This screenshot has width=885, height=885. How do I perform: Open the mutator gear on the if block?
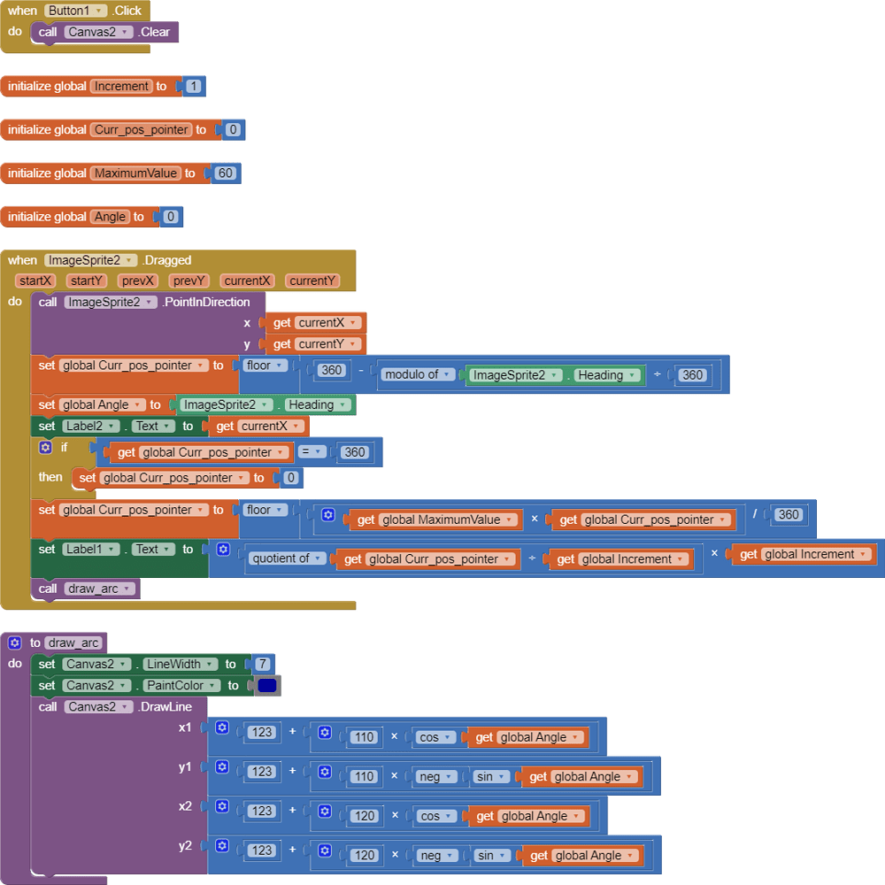coord(45,448)
